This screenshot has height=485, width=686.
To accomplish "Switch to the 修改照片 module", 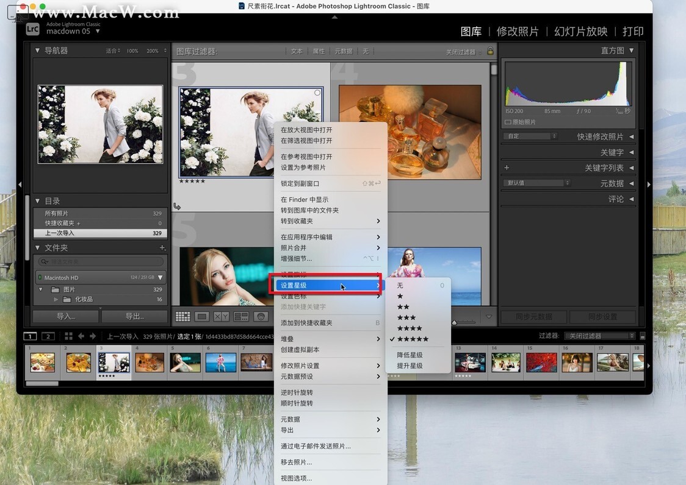I will point(518,32).
